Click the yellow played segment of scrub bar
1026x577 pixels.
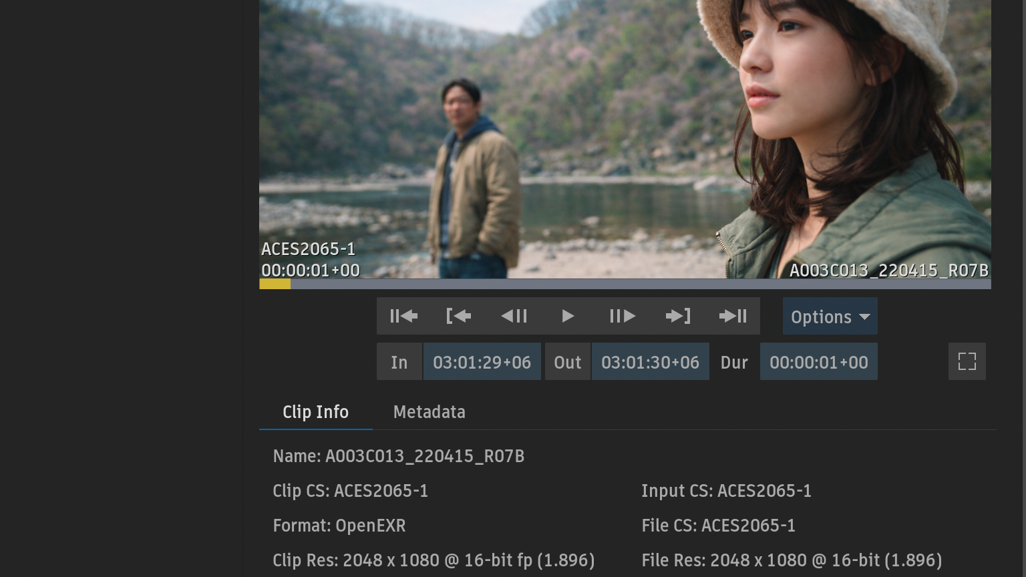pos(275,284)
